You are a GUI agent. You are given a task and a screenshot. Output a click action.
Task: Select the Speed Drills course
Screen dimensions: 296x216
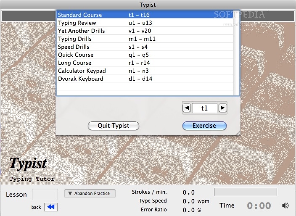[x=145, y=47]
